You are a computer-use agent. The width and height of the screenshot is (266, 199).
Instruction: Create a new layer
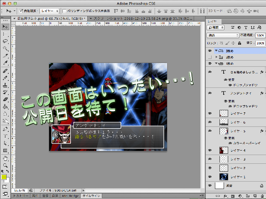(255, 196)
